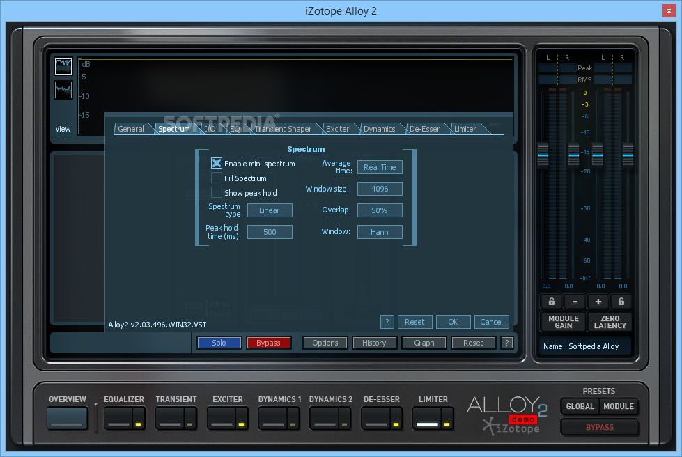Open Module presets
Viewport: 682px width, 457px height.
(619, 406)
